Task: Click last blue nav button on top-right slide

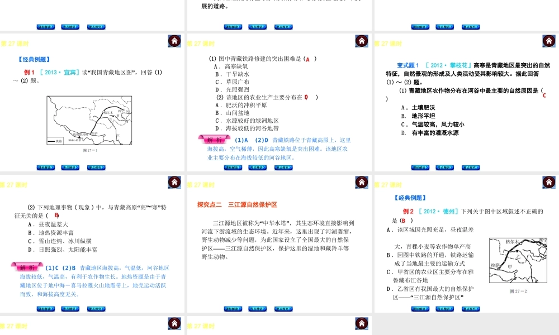Action: tap(471, 27)
